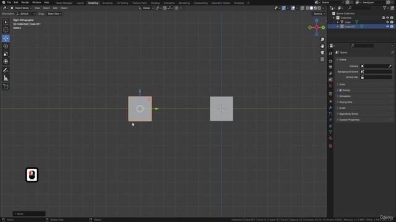Open the View Layer properties tab
This screenshot has width=396, height=222.
[330, 73]
